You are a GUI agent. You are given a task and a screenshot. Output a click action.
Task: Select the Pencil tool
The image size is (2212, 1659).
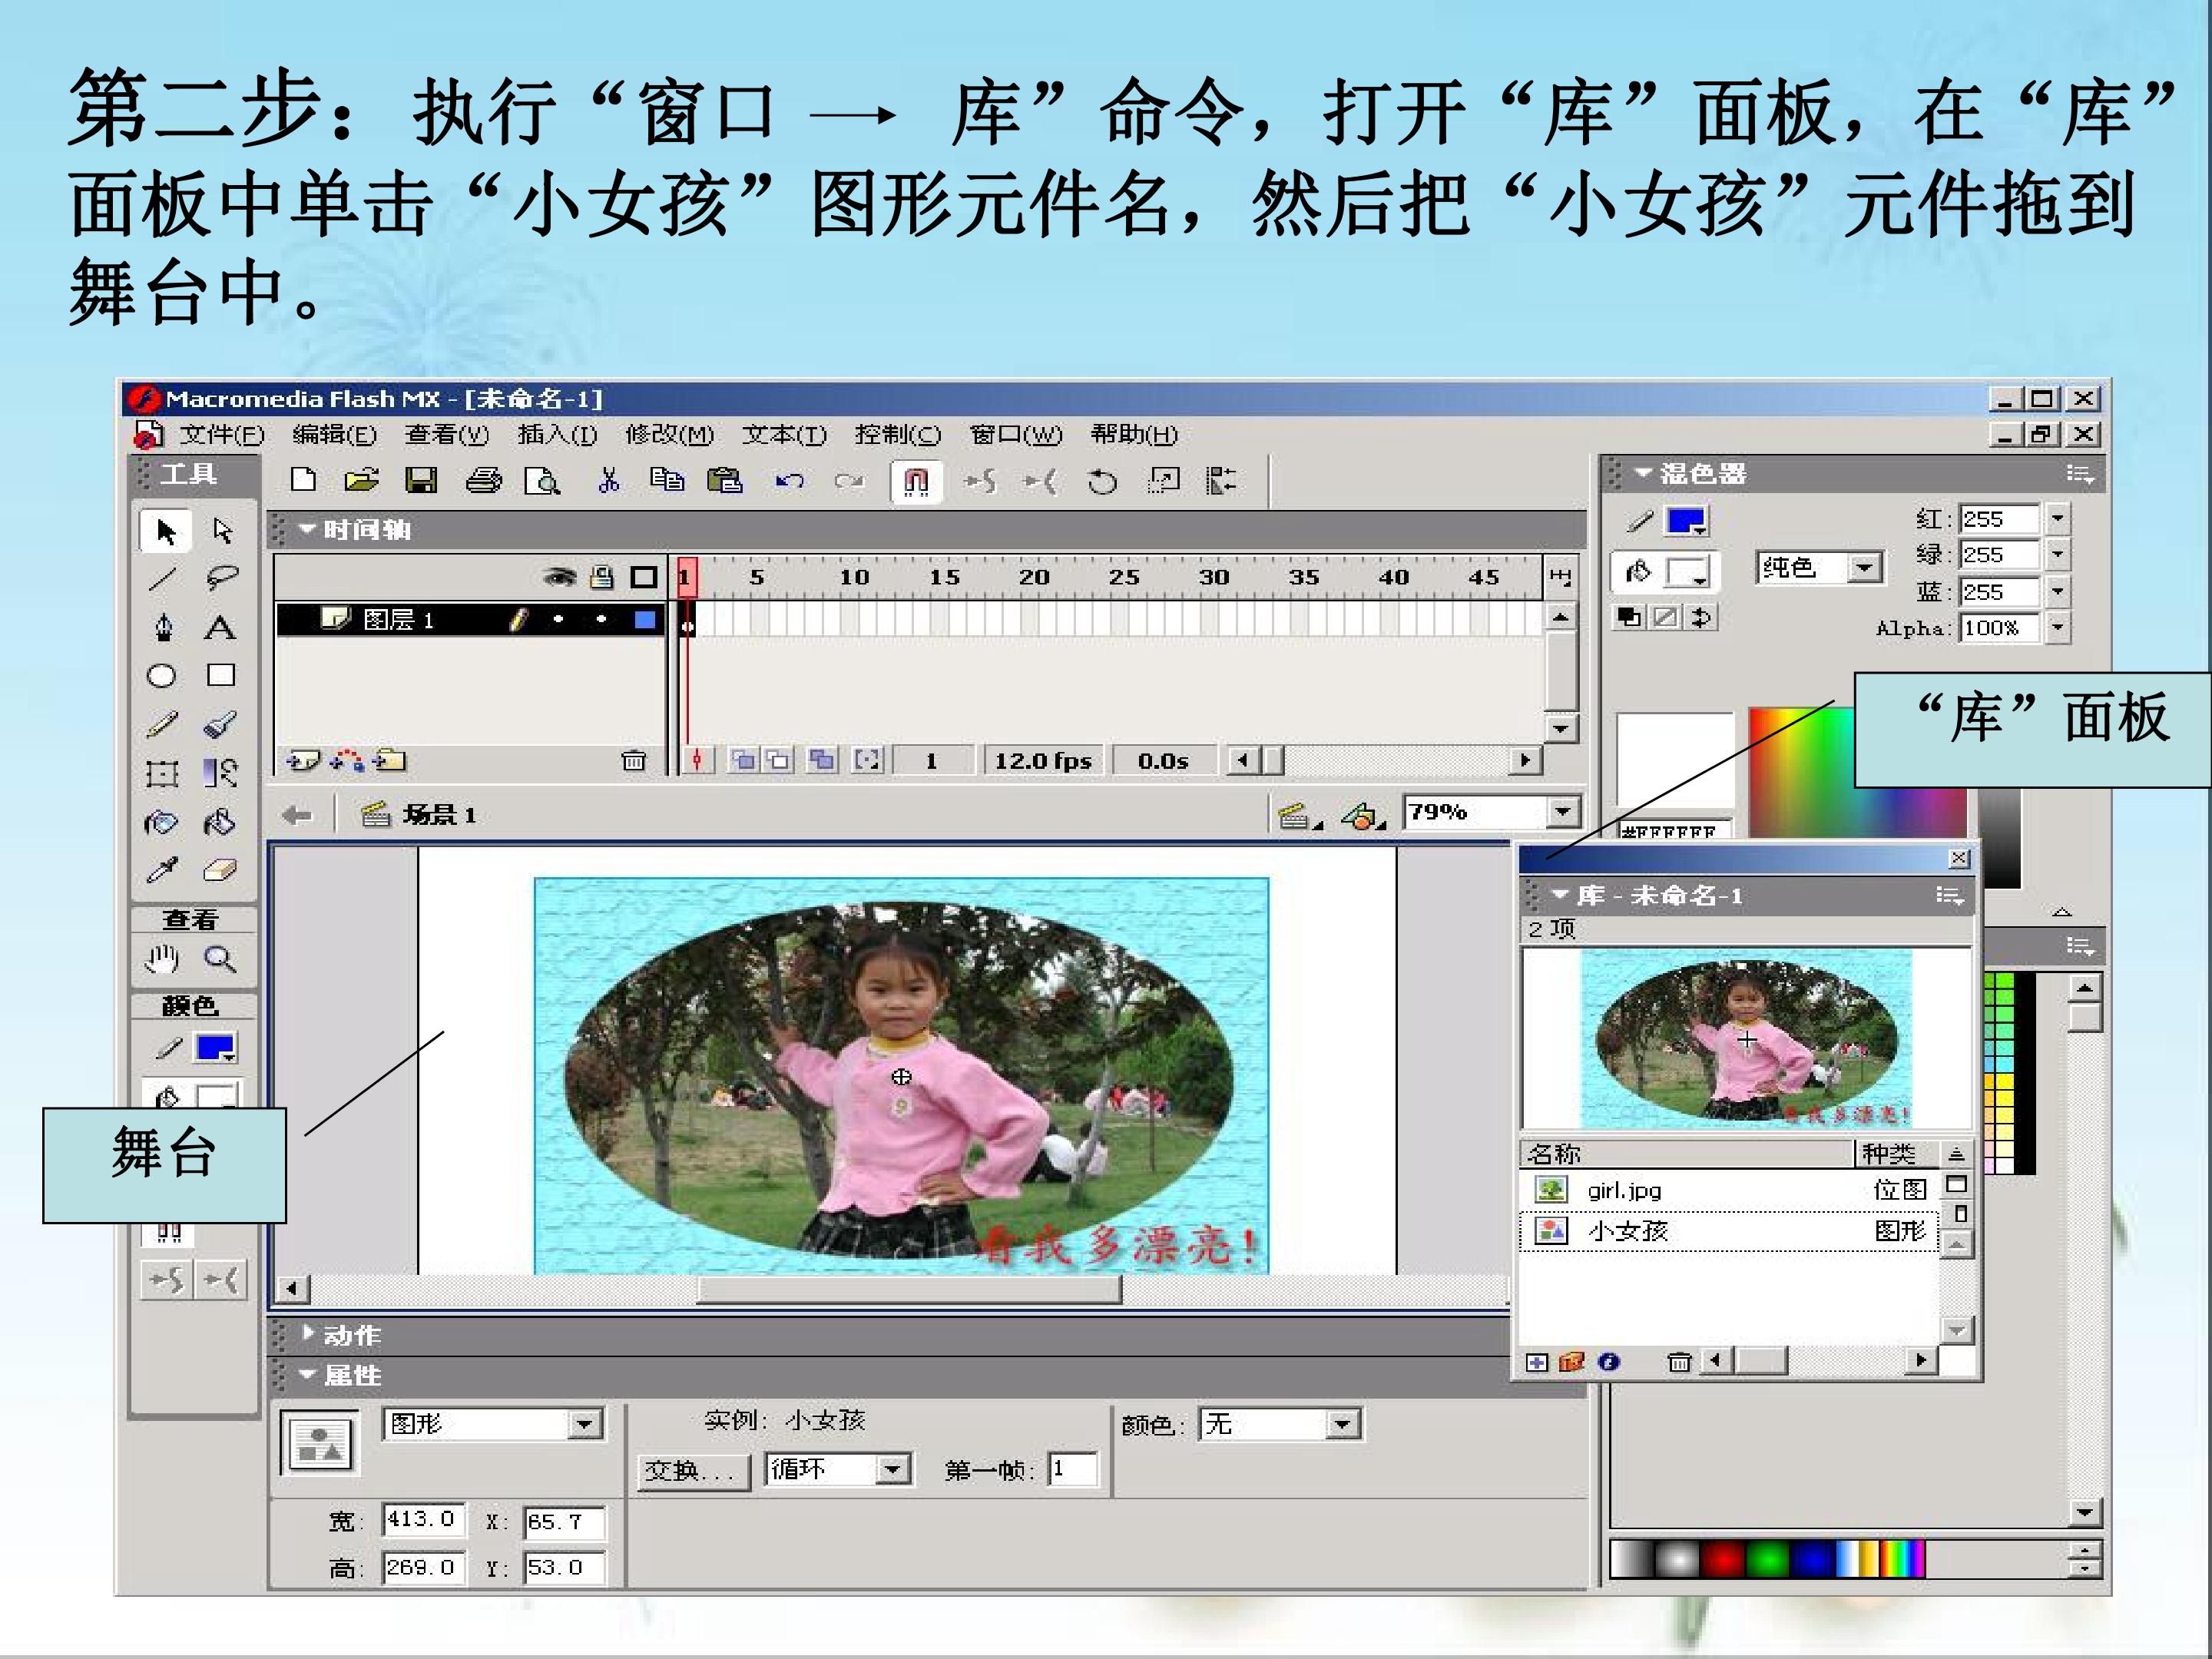163,724
